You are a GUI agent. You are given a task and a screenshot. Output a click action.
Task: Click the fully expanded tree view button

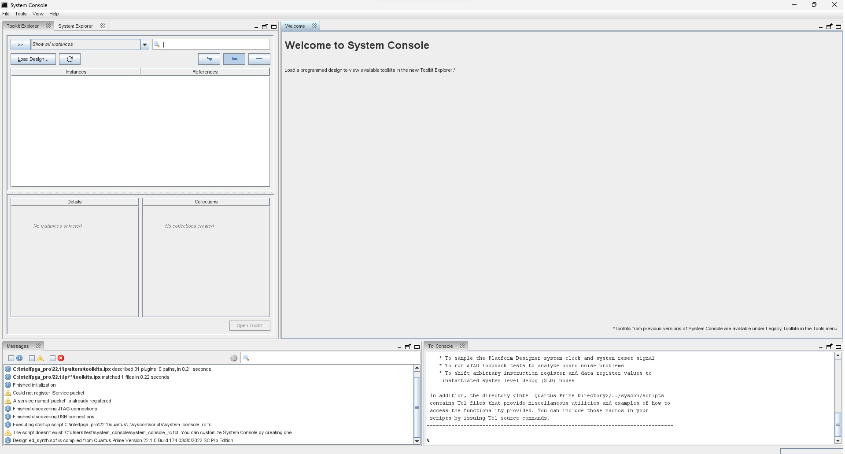(209, 59)
